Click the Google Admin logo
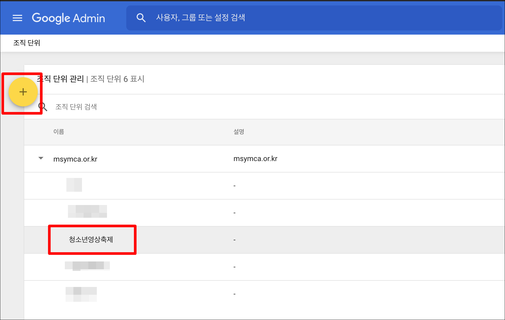Screen dimensions: 505x320 tap(68, 18)
